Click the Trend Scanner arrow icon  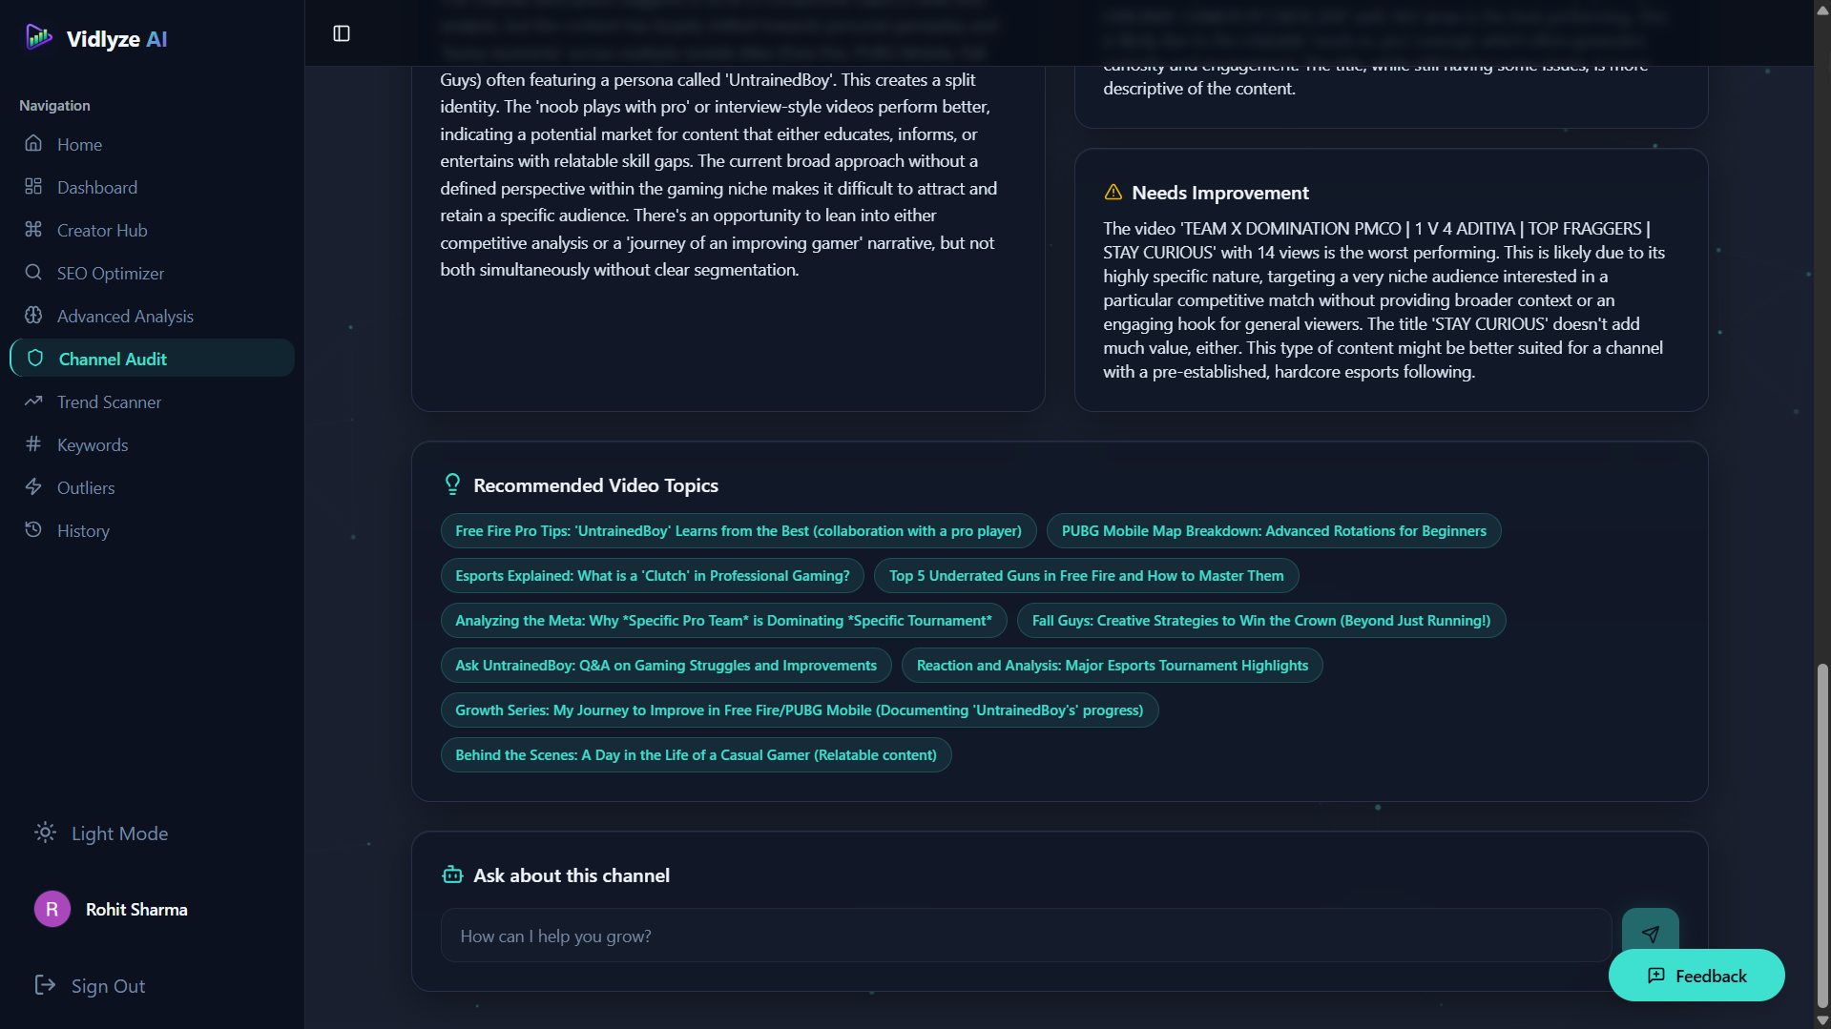(33, 401)
